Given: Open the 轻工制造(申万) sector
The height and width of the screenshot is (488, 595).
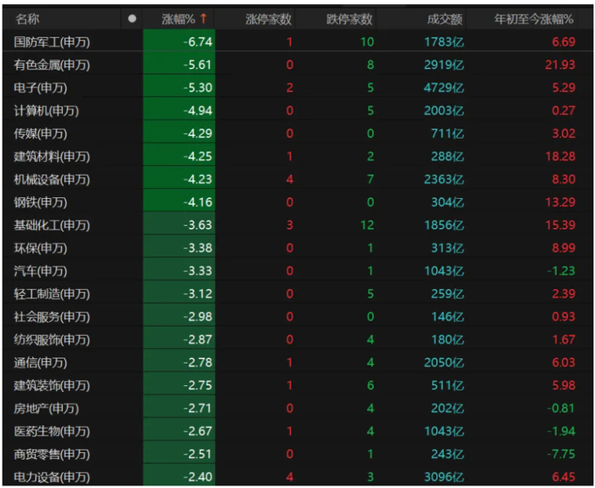Looking at the screenshot, I should 52,293.
